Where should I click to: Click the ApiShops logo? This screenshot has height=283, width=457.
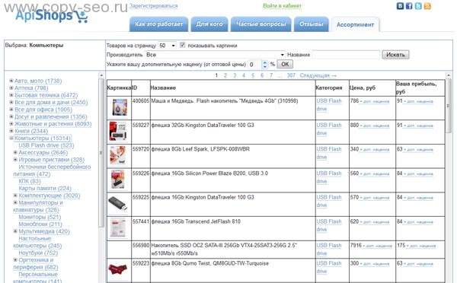51,16
